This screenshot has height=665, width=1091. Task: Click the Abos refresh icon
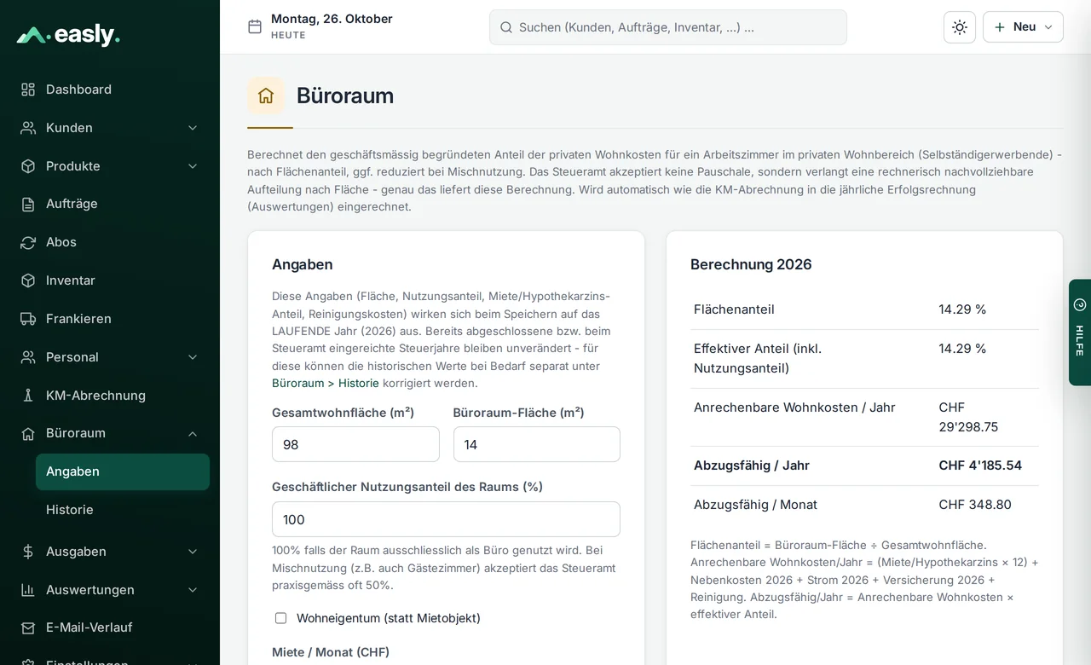click(28, 242)
